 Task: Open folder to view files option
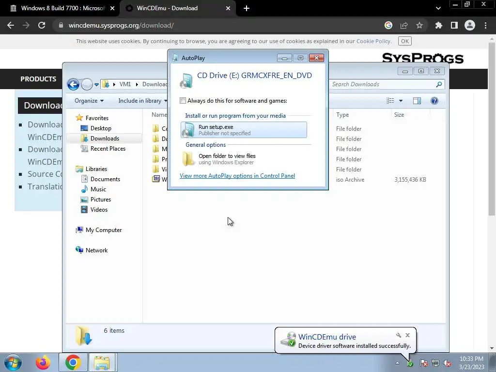pos(244,159)
